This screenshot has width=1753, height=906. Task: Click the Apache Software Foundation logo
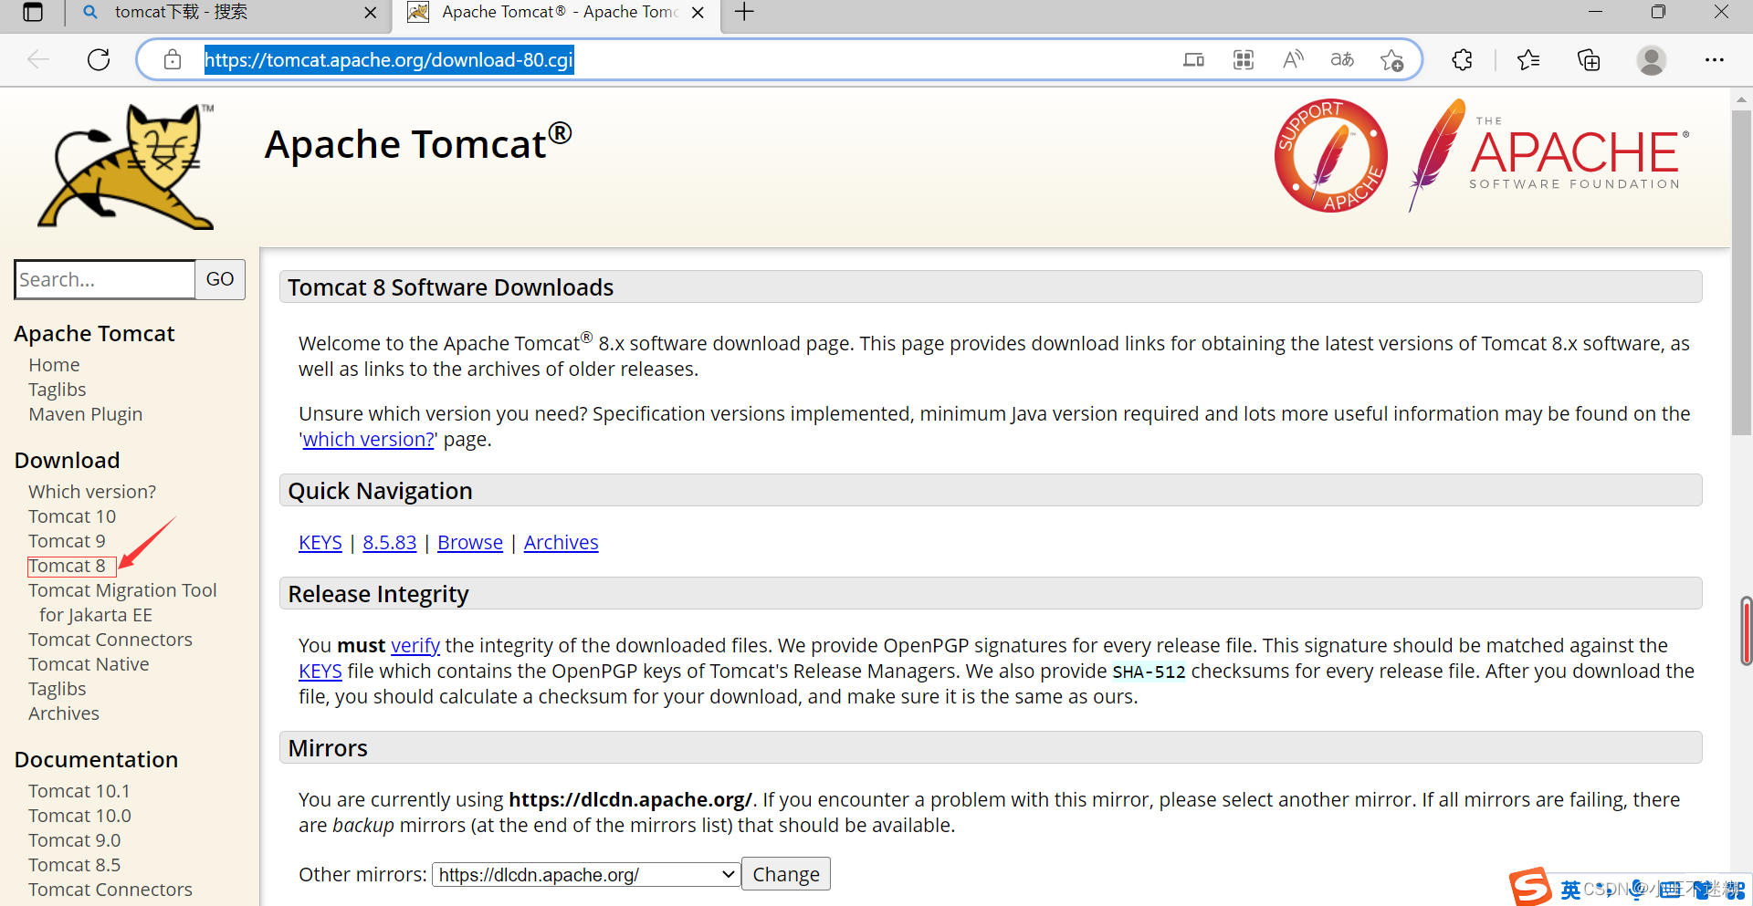click(1548, 156)
